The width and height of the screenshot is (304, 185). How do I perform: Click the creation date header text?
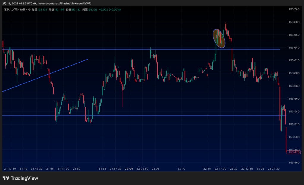click(46, 3)
